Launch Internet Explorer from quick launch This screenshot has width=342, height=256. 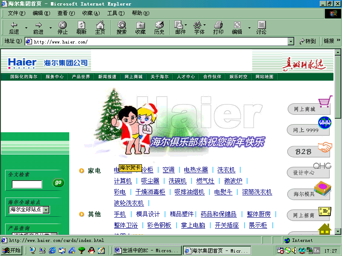(52, 250)
